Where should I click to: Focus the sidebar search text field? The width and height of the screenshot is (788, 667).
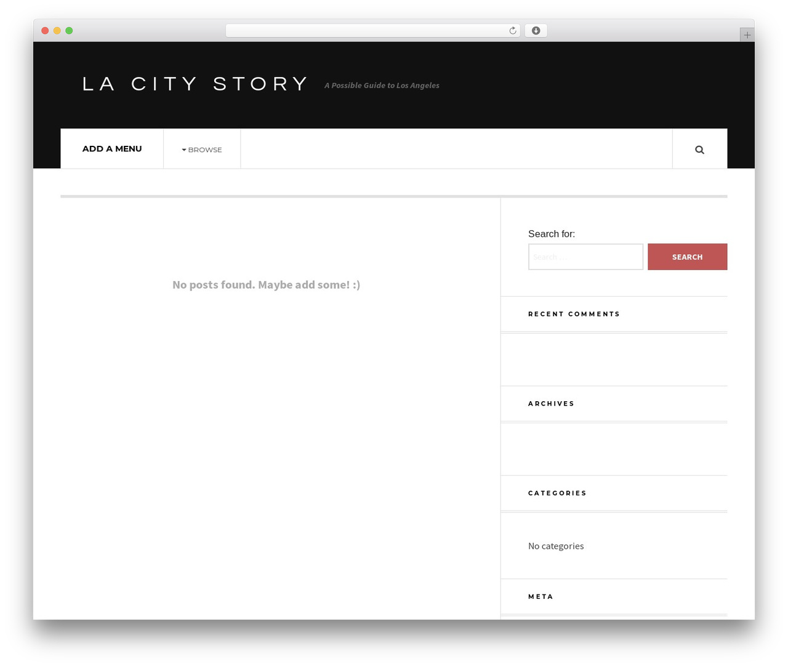click(x=585, y=257)
